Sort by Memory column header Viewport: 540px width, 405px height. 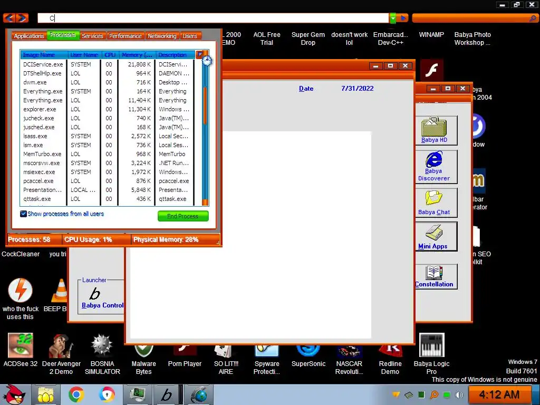(137, 55)
